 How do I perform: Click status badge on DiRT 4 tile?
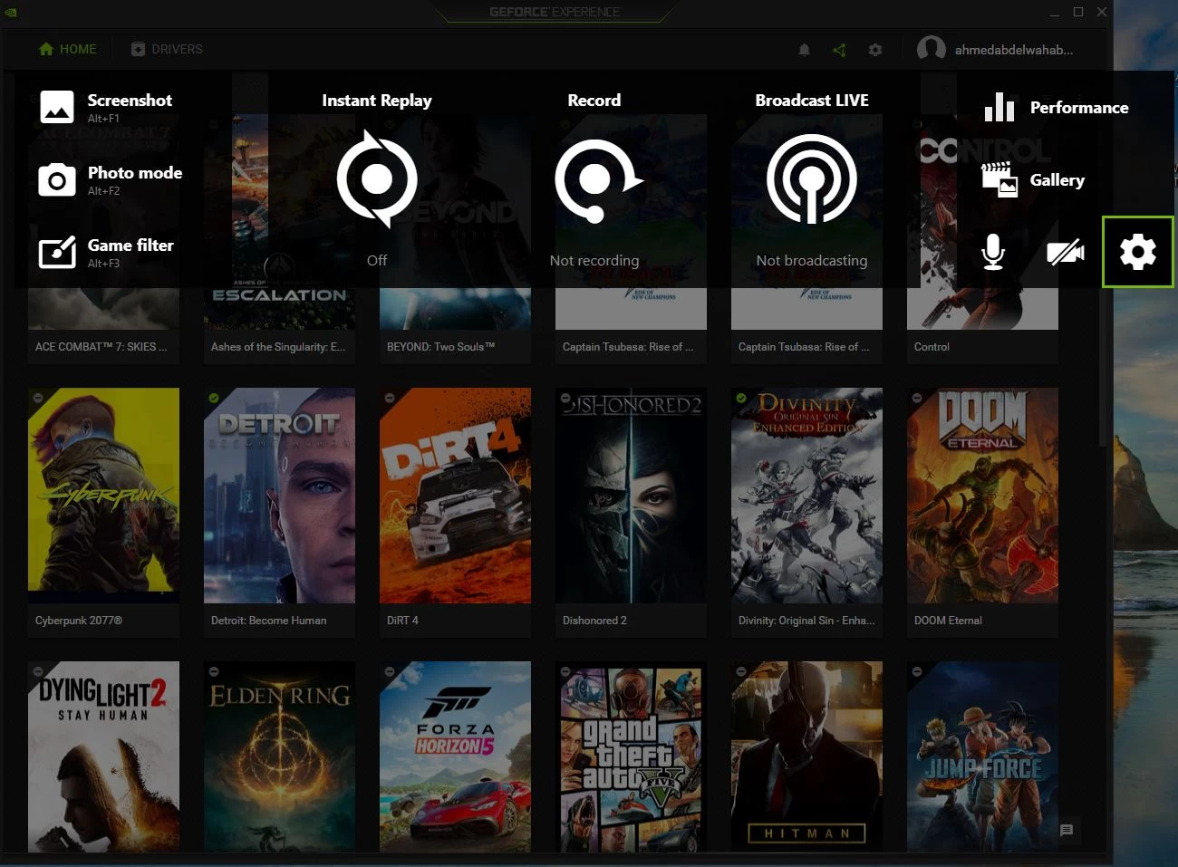(390, 398)
